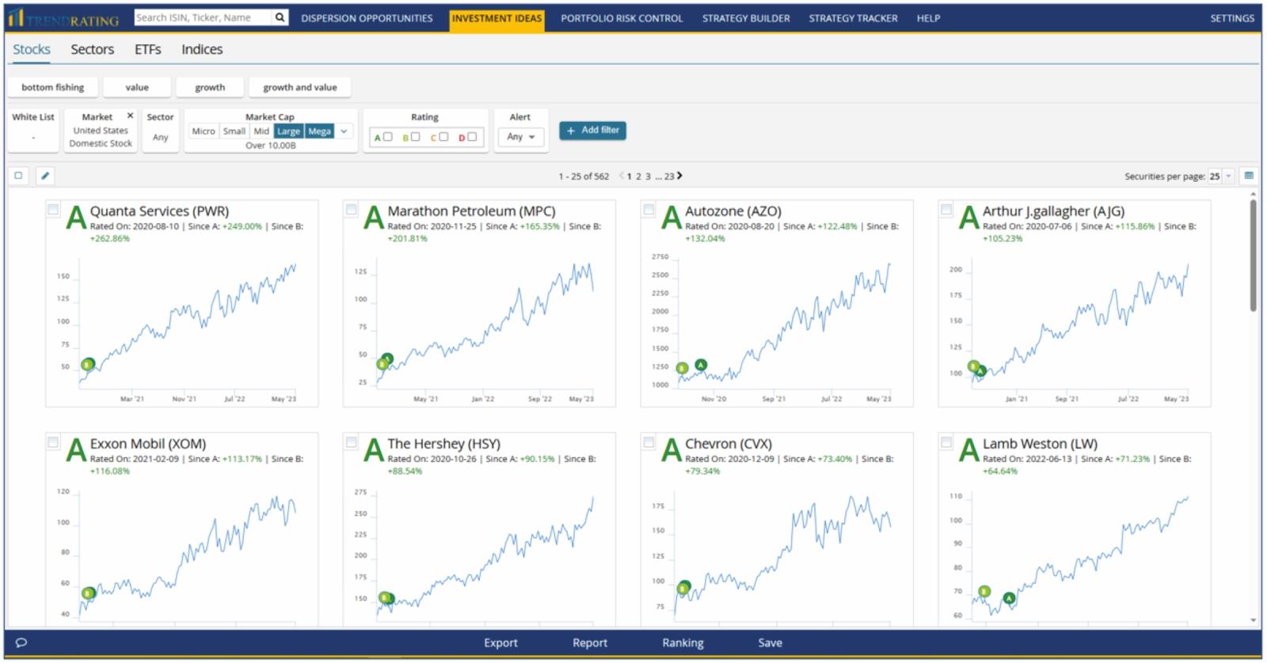Open the White List filter
Viewport: 1267px width, 663px height.
33,131
